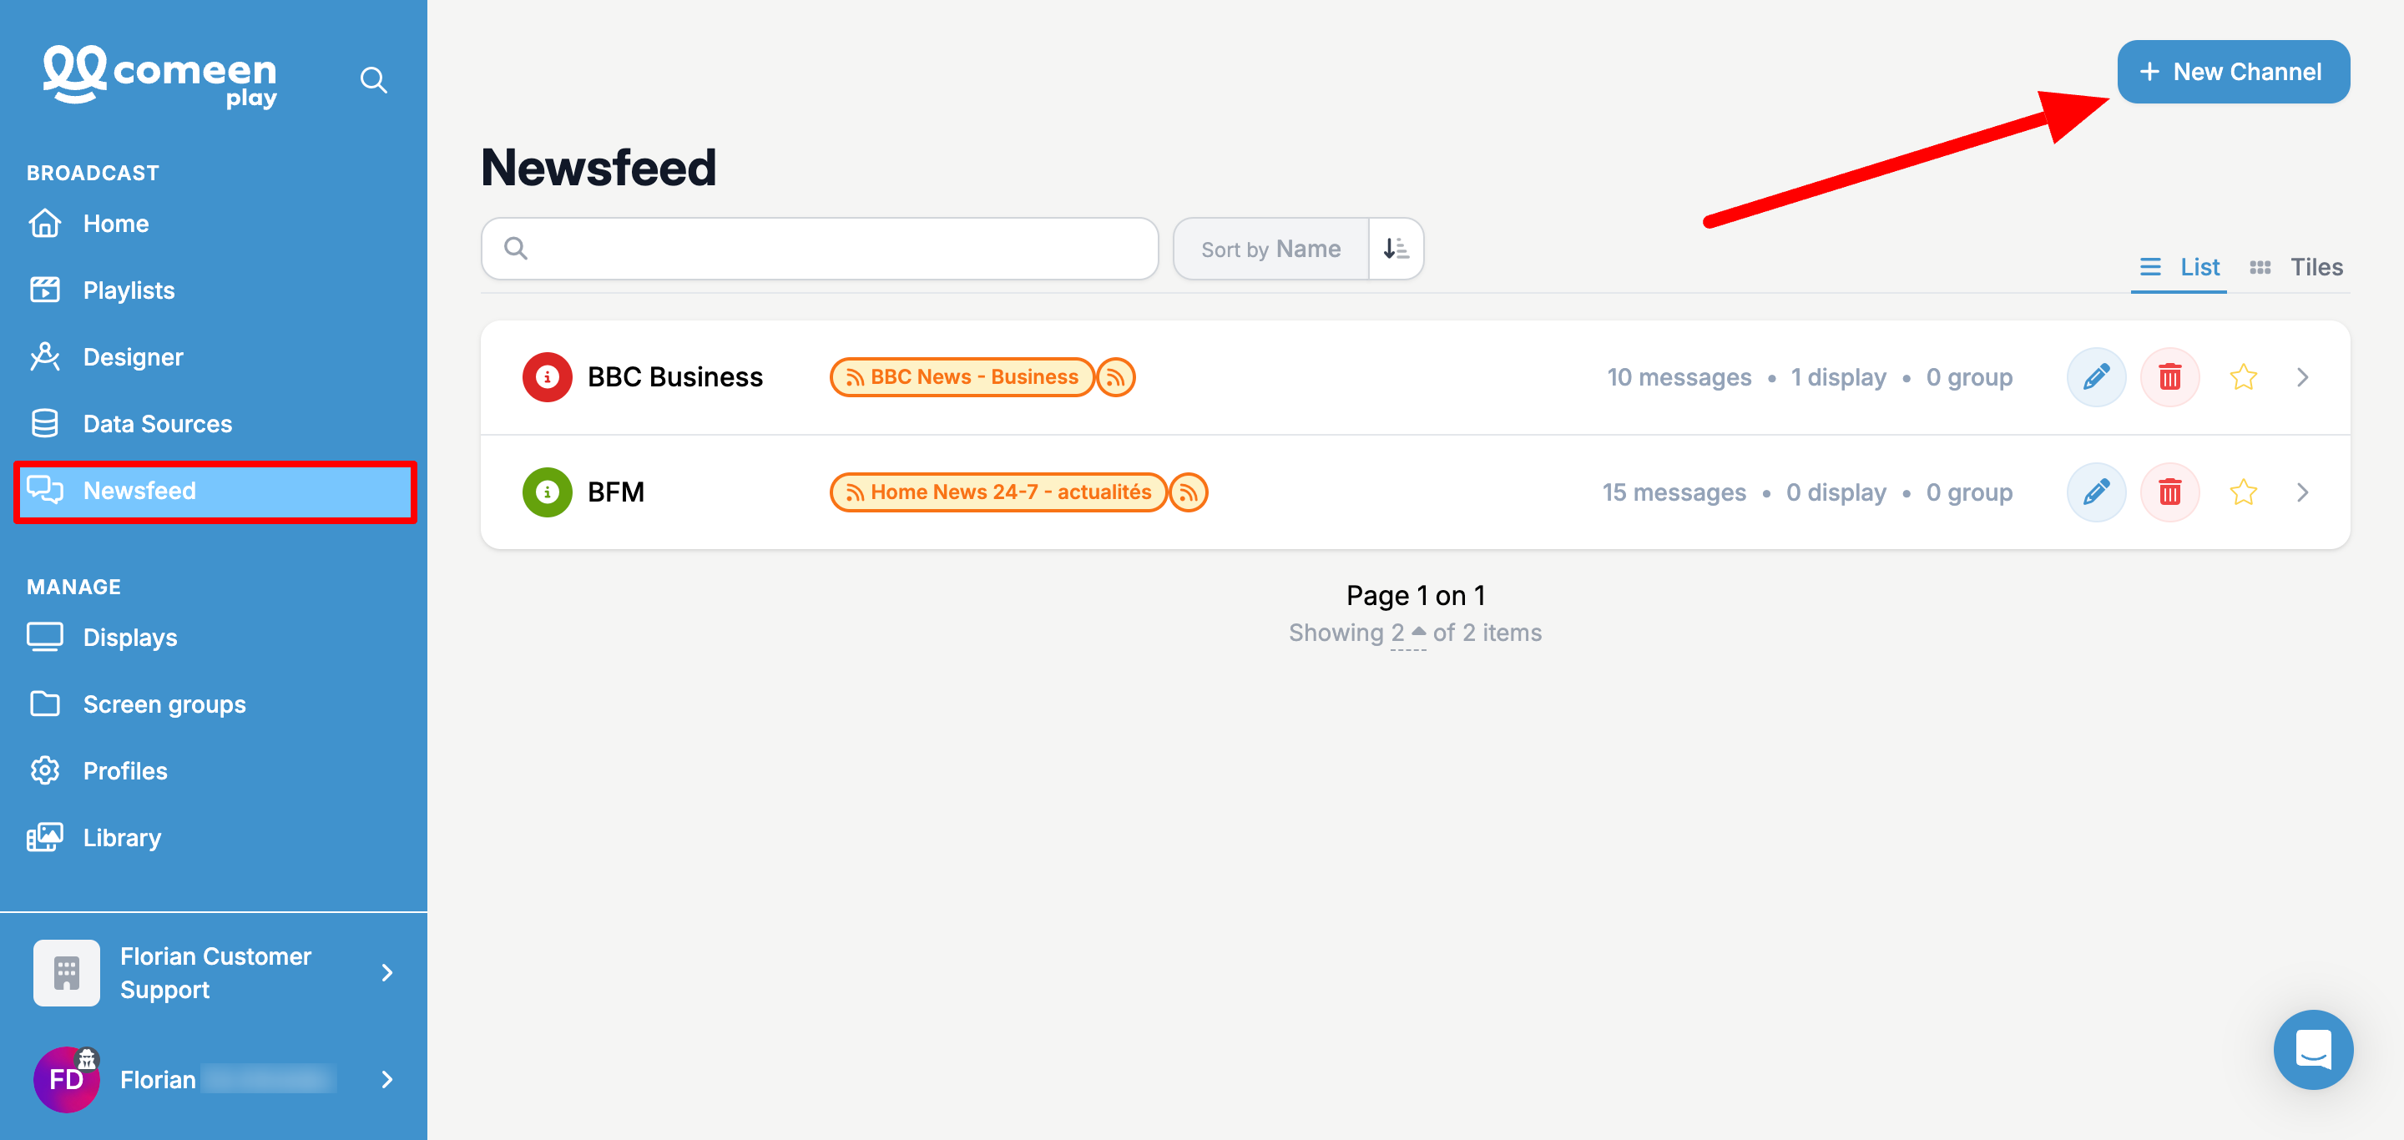This screenshot has width=2404, height=1140.
Task: Edit the BFM channel
Action: (x=2096, y=492)
